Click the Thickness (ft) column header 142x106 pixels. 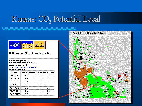pos(34,72)
